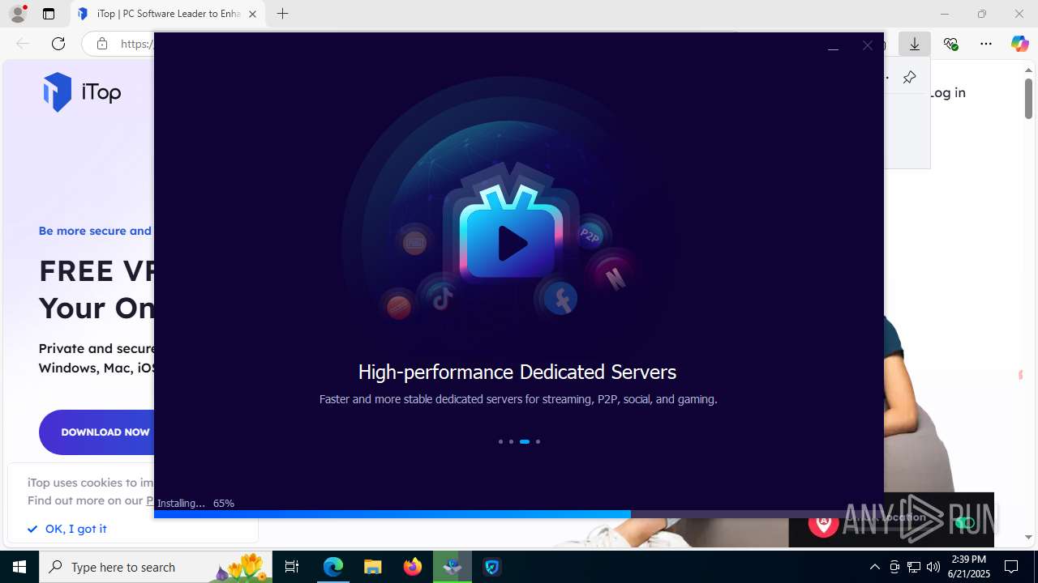Open the Windows Start menu
The height and width of the screenshot is (583, 1038).
click(x=19, y=567)
